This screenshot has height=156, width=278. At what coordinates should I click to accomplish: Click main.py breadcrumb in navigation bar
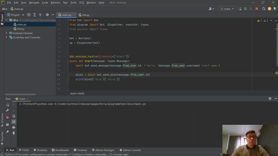(x=17, y=9)
